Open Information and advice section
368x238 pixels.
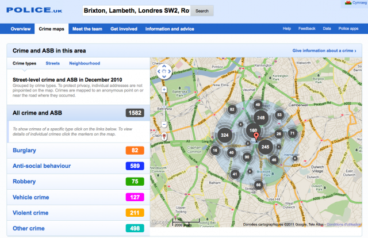[x=170, y=28]
